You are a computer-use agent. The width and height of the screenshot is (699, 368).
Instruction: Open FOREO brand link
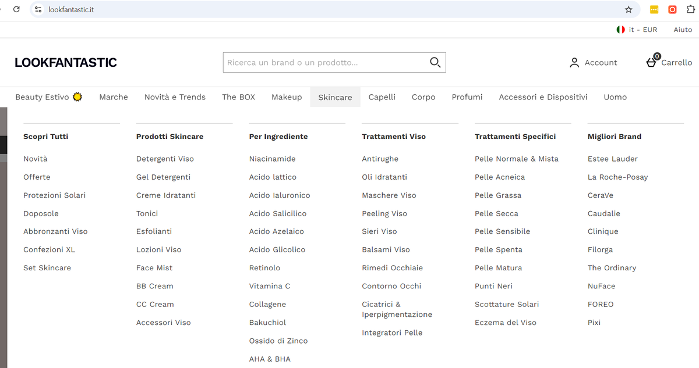point(601,304)
